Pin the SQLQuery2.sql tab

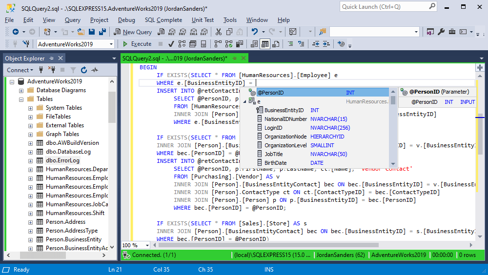pos(234,58)
